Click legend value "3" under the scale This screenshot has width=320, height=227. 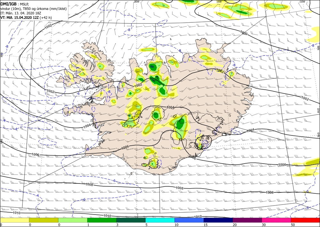point(117,225)
